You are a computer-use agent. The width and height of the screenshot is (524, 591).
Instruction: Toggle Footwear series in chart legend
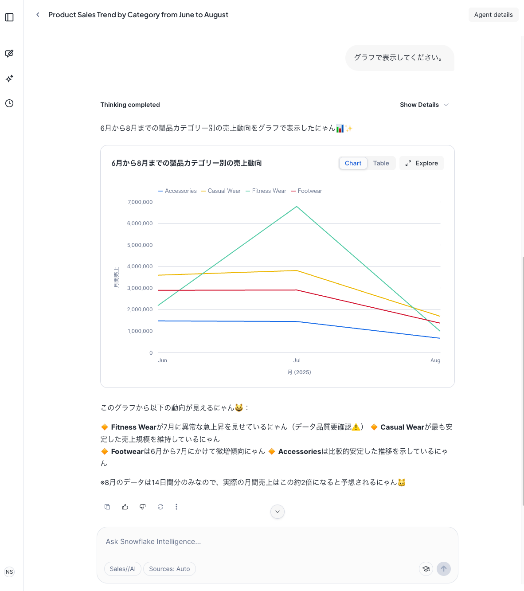point(306,191)
